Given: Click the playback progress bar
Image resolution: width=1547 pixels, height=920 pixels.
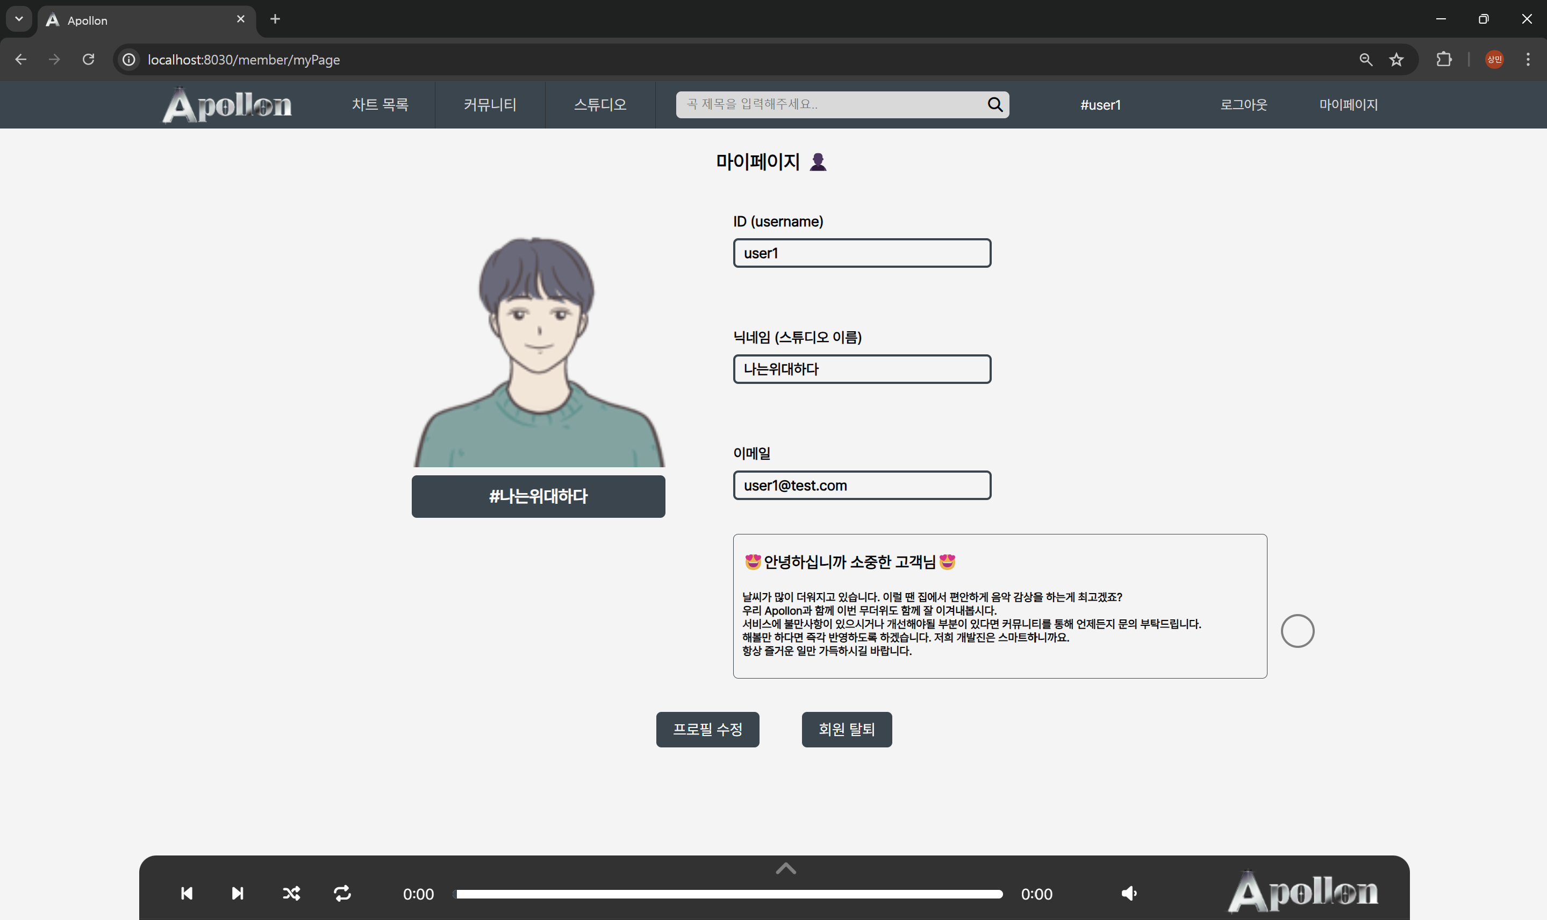Looking at the screenshot, I should (x=728, y=894).
